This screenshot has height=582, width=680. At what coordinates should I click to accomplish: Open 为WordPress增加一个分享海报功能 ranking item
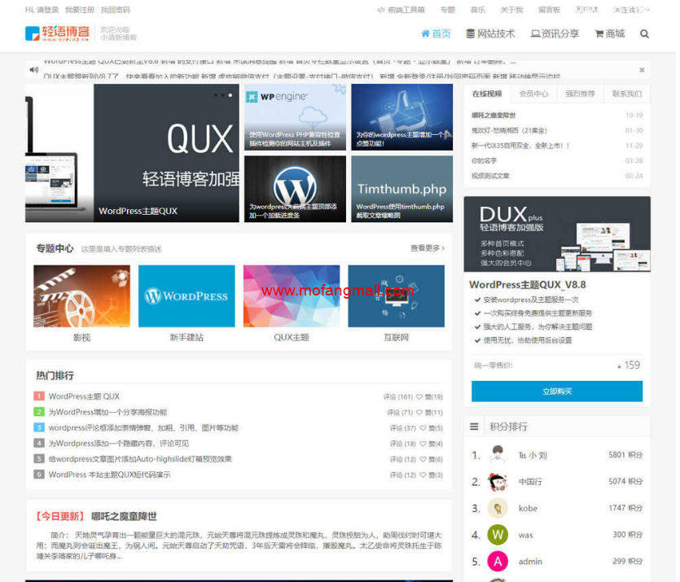point(107,412)
